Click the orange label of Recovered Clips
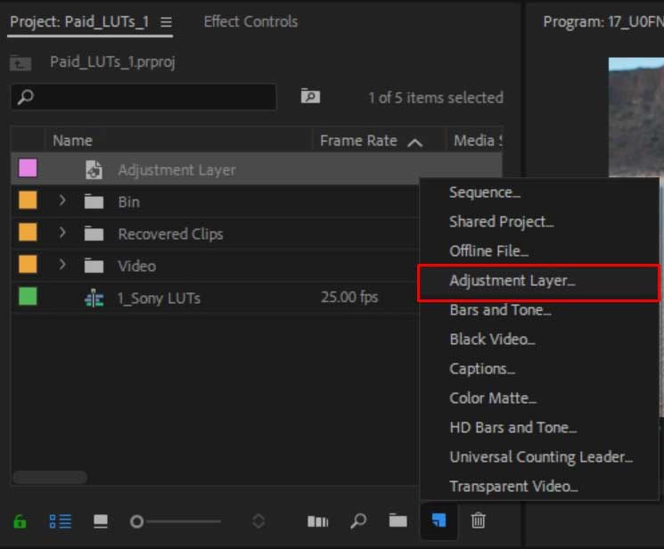 (28, 233)
